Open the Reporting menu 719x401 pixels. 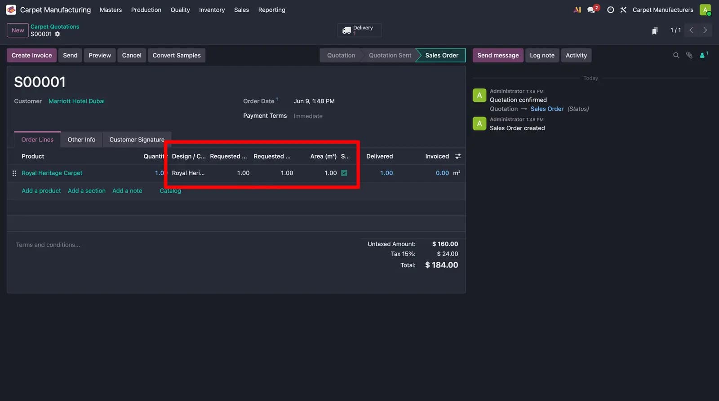point(272,9)
